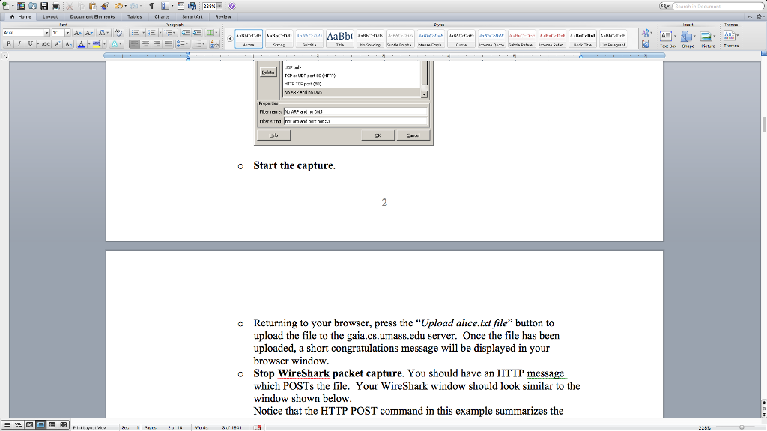Open zoom percentage dropdown 228%

[219, 6]
